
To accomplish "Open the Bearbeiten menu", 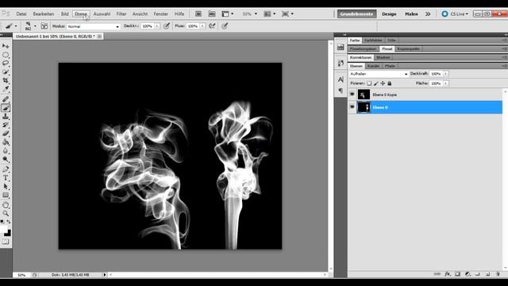I will [44, 14].
